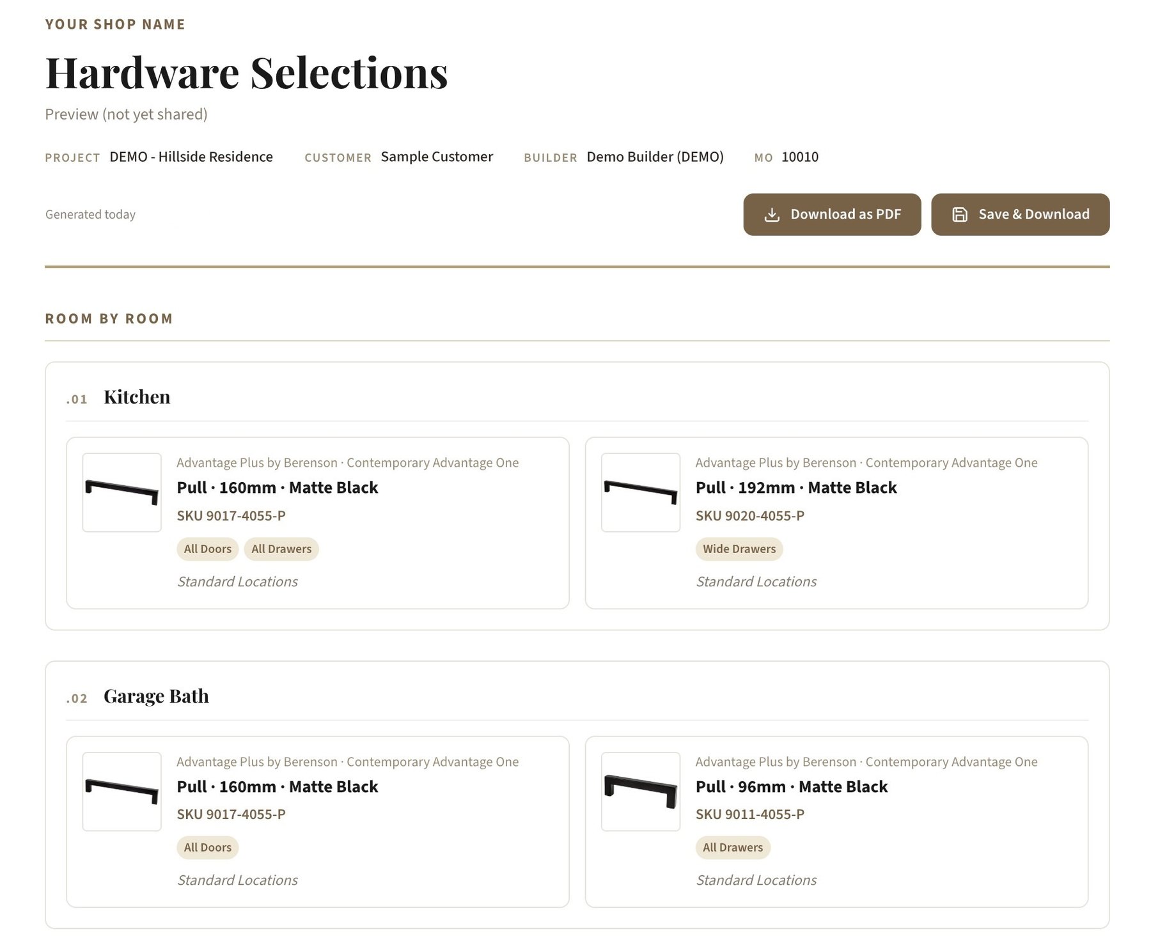Click Standard Locations in Garage Bath 160mm card
The height and width of the screenshot is (936, 1151).
click(237, 880)
